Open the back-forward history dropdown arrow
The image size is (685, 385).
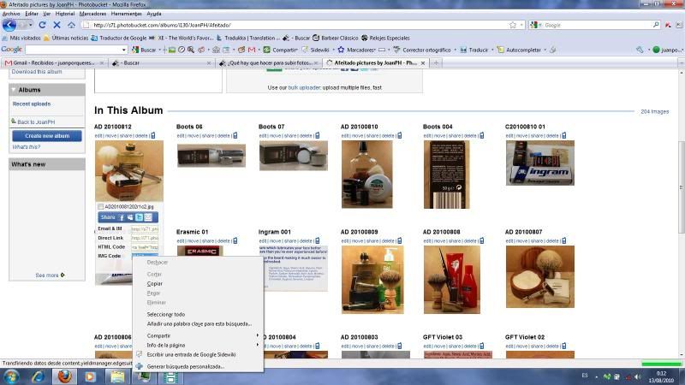pos(31,25)
